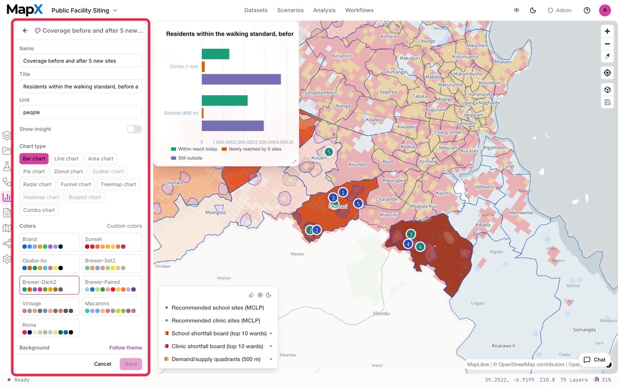618x386 pixels.
Task: Select the Area chart type
Action: click(101, 159)
